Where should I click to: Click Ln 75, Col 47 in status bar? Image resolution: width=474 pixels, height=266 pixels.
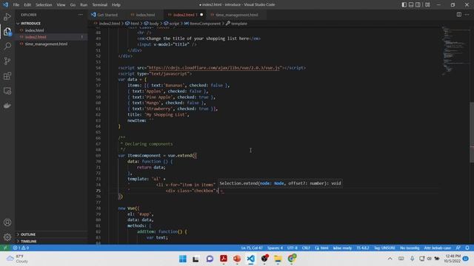tap(252, 248)
